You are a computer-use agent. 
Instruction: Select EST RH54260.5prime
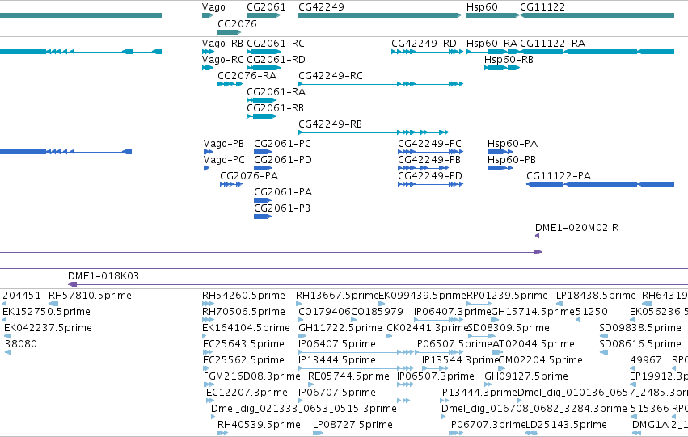click(x=243, y=296)
